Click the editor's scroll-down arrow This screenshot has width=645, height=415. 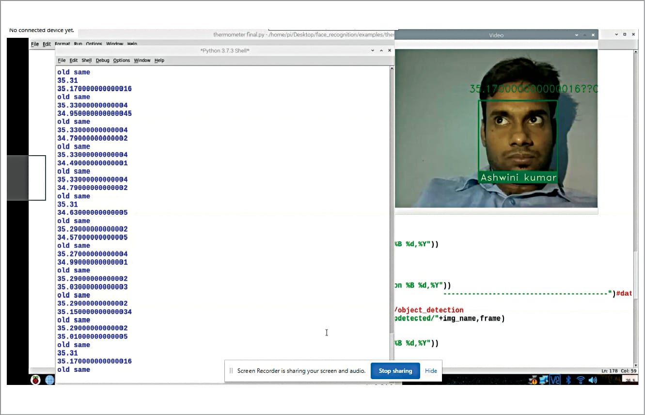(636, 365)
